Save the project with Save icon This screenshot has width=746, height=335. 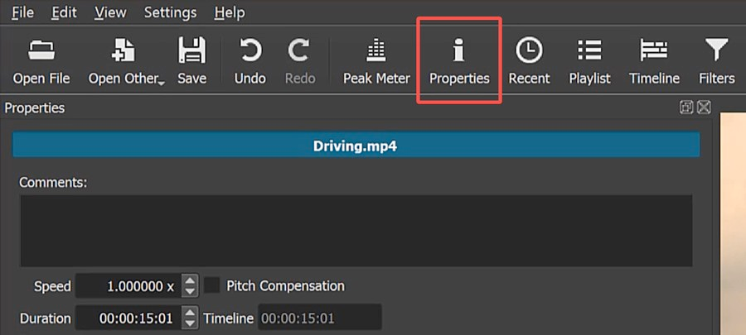(x=191, y=62)
